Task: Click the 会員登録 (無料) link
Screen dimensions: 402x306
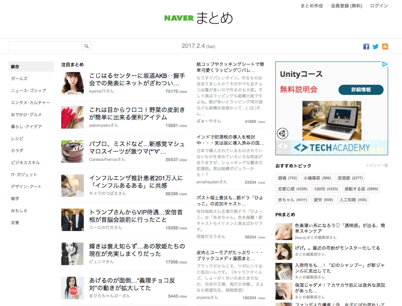Action: click(347, 6)
